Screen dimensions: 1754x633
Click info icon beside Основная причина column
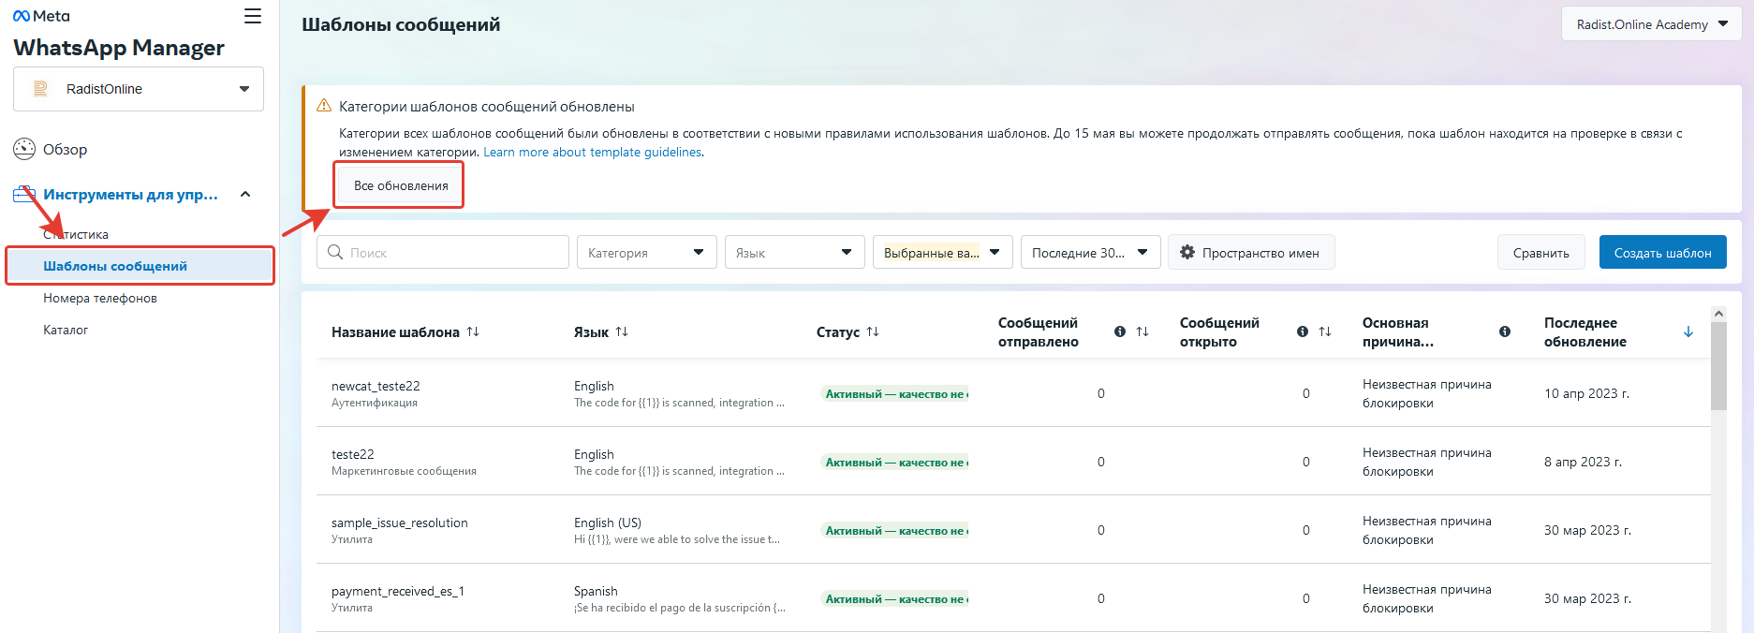[1505, 331]
